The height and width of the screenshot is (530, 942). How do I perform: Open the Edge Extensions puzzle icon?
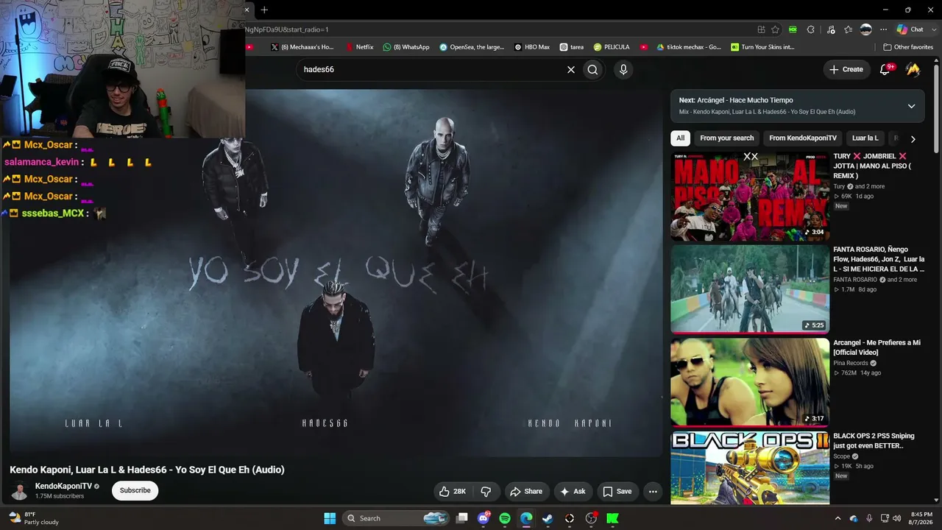click(x=810, y=29)
